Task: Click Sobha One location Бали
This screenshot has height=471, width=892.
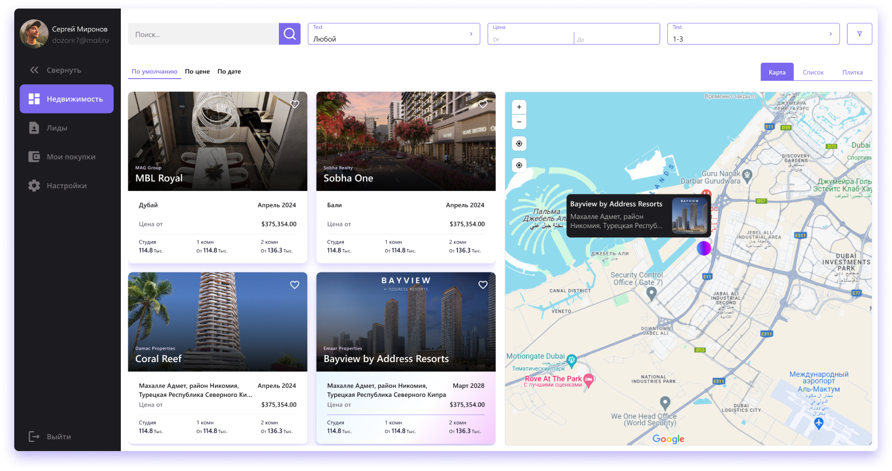Action: click(x=334, y=205)
